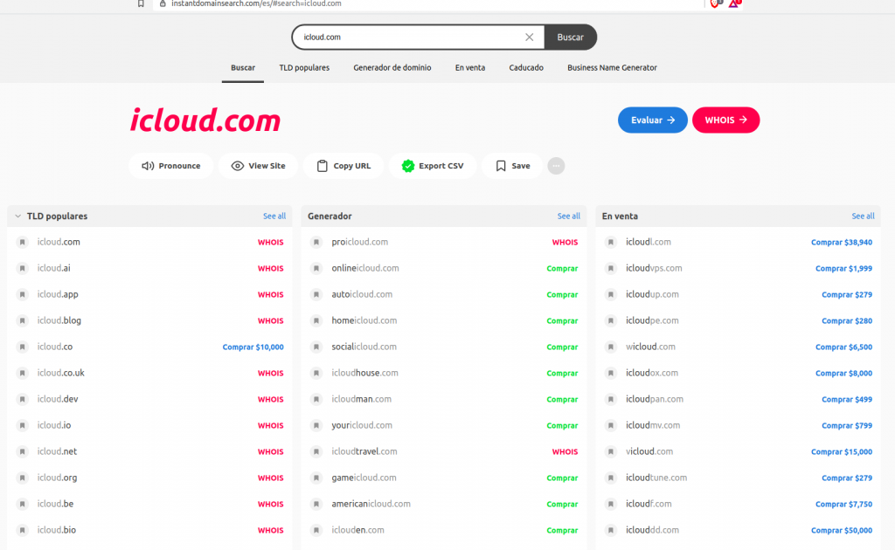Click Comprar $50,000 for iclouddd.com
Screen dimensions: 895x550
(x=842, y=531)
